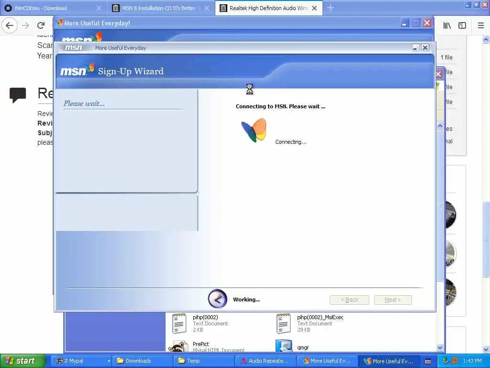
Task: Toggle browser sidebar icon
Action: (462, 25)
